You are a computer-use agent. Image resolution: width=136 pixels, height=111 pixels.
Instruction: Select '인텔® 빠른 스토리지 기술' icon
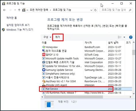tap(44, 62)
